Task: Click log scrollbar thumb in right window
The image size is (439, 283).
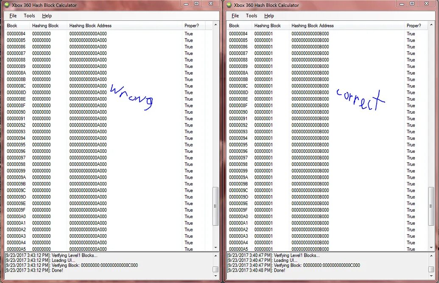Action: [x=431, y=269]
